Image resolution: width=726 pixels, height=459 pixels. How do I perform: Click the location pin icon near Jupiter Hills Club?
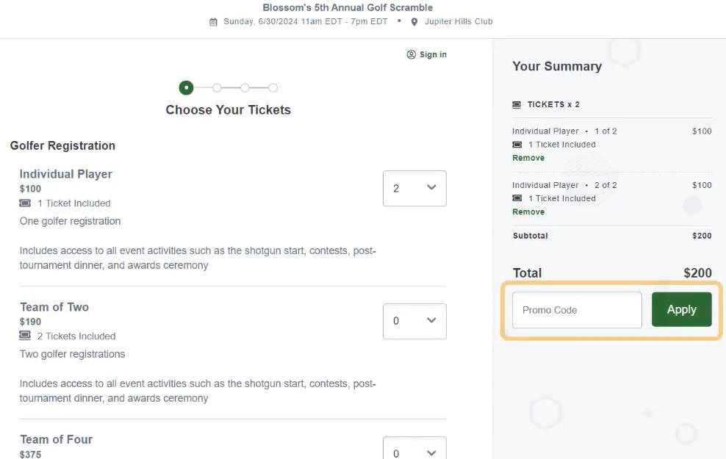tap(414, 22)
